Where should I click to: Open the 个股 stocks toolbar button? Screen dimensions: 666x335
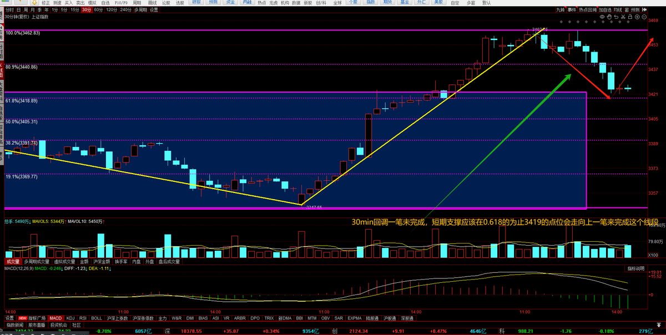pyautogui.click(x=352, y=2)
